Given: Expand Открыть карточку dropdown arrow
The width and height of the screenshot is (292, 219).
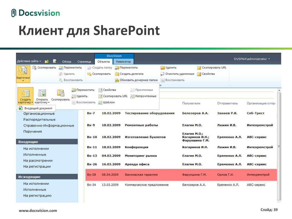Looking at the screenshot, I should 49,102.
